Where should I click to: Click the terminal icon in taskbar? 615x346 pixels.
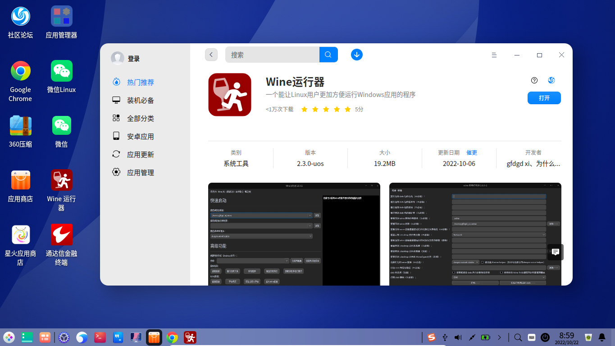pyautogui.click(x=100, y=337)
